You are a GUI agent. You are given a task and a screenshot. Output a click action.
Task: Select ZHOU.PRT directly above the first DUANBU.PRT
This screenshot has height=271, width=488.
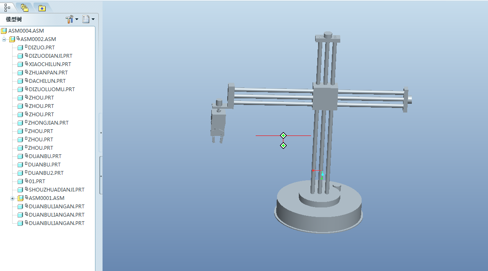point(41,148)
